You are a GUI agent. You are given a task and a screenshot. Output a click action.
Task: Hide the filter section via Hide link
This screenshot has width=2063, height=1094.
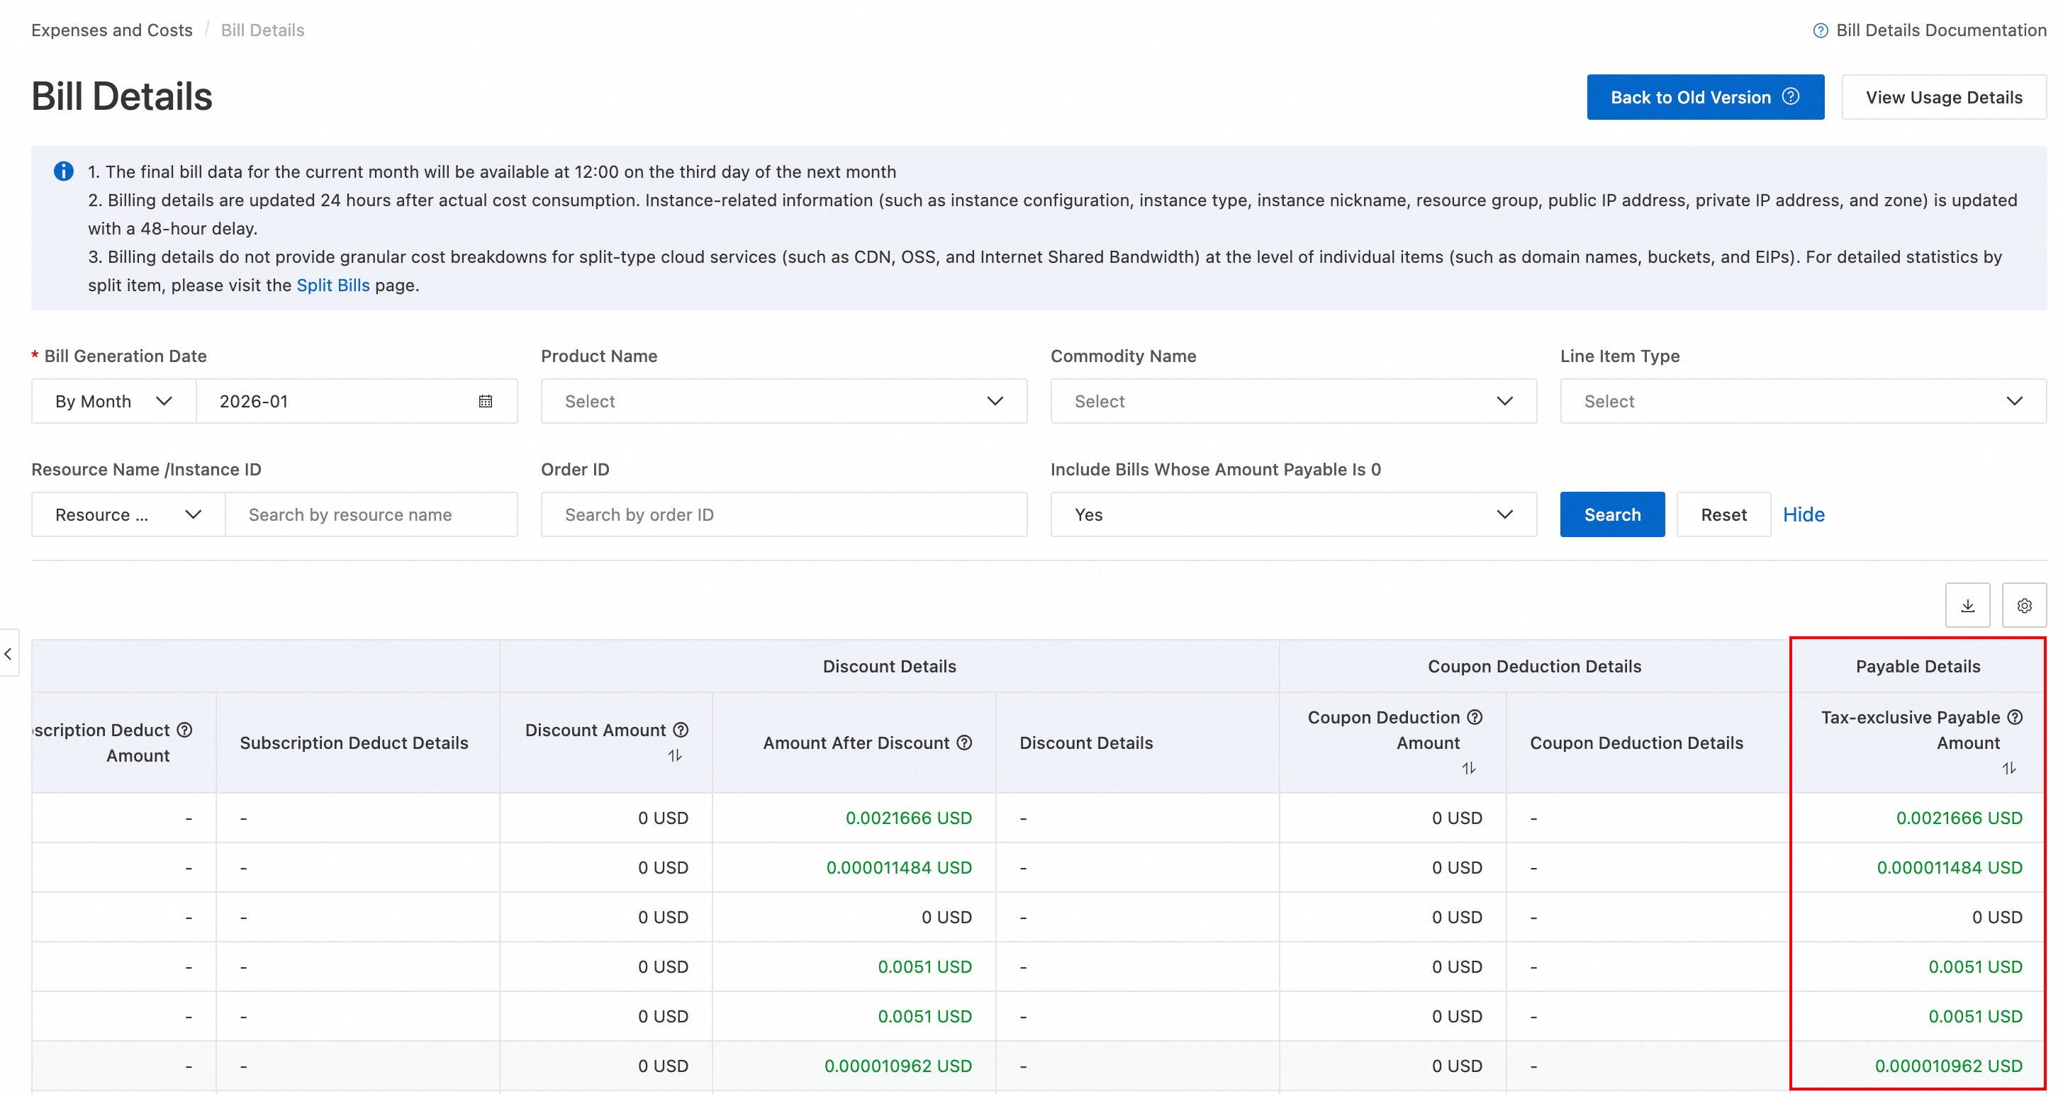[x=1803, y=514]
